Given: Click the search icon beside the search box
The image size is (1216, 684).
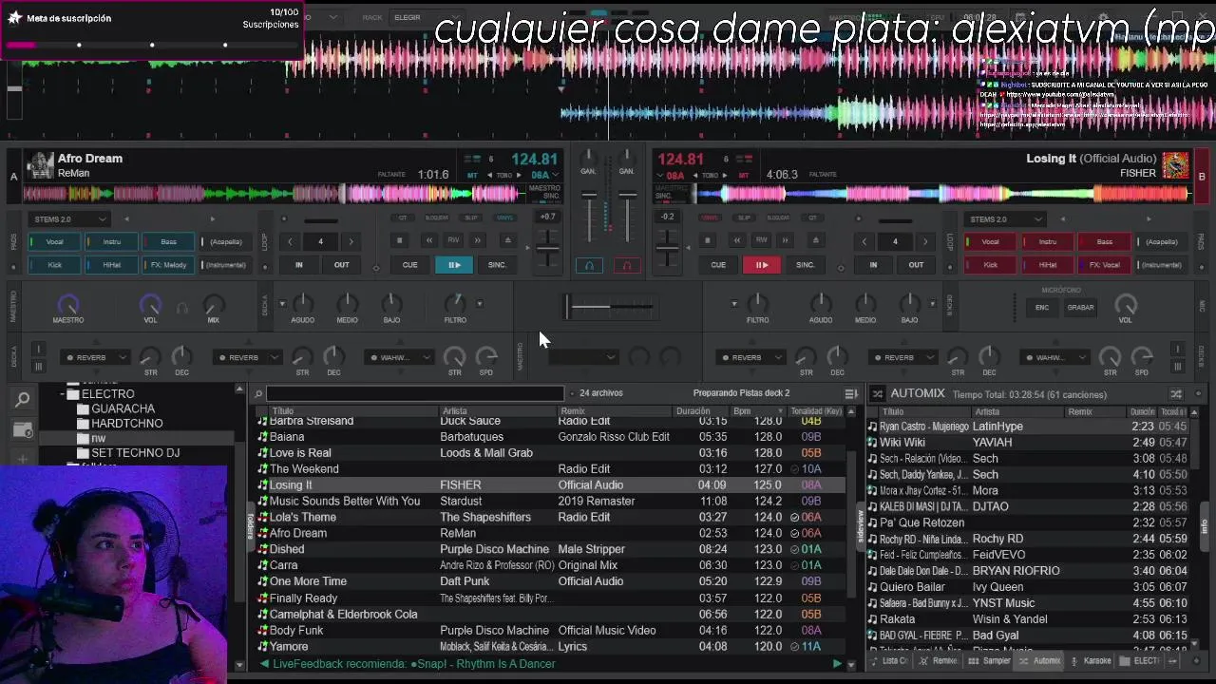Looking at the screenshot, I should [x=258, y=393].
